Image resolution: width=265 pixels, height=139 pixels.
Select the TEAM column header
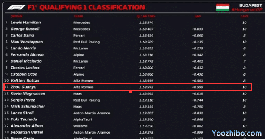point(78,16)
